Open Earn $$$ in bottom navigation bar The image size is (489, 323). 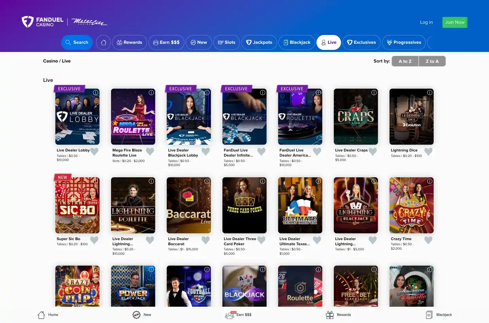238,315
